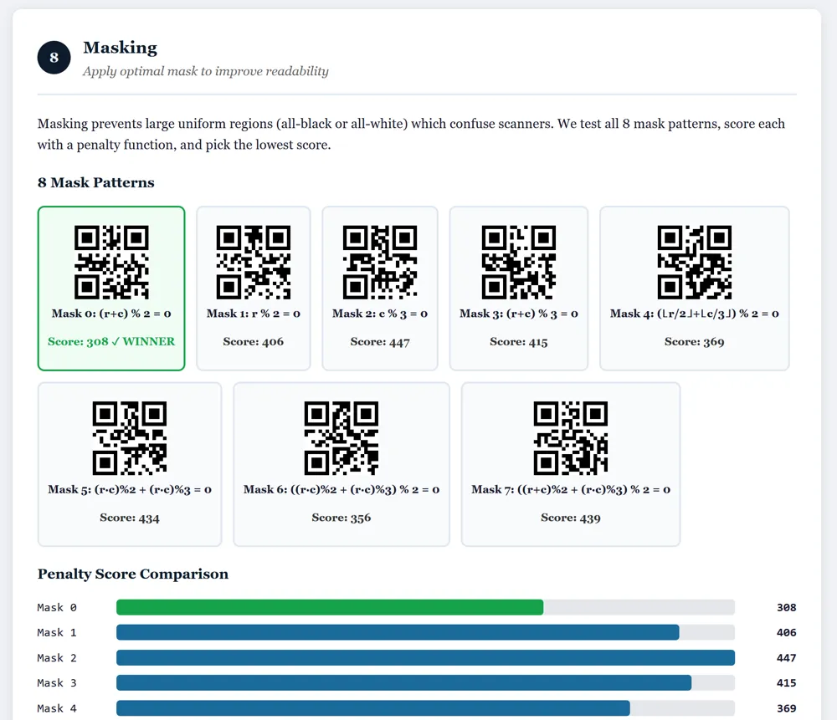Image resolution: width=837 pixels, height=720 pixels.
Task: Click the 'Score: 434' text
Action: pos(130,518)
